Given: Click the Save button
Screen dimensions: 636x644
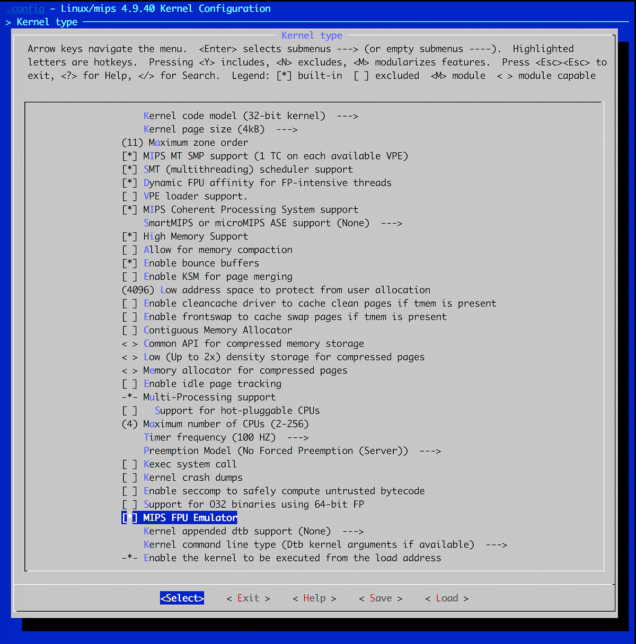Looking at the screenshot, I should coord(380,598).
